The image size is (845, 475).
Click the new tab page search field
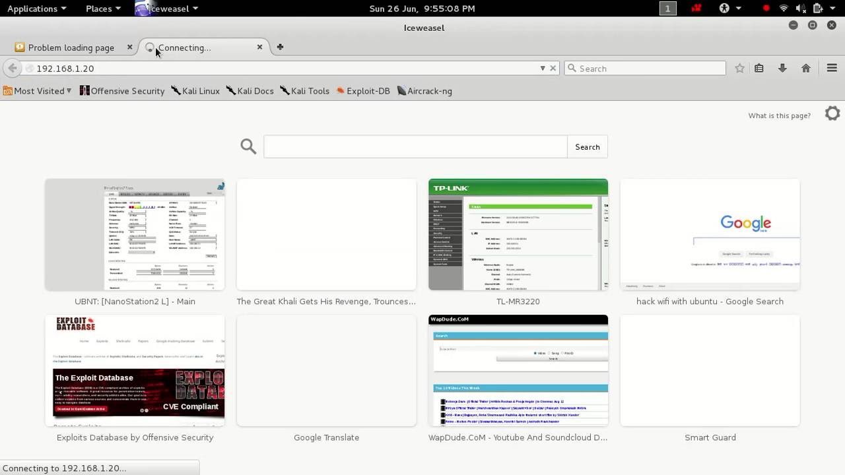(x=415, y=147)
